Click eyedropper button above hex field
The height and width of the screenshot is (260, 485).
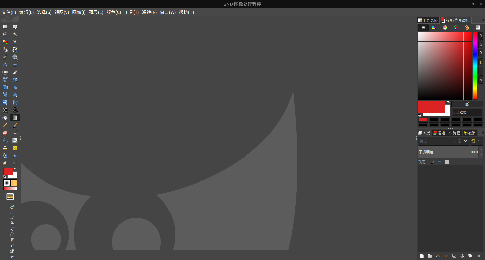(467, 104)
